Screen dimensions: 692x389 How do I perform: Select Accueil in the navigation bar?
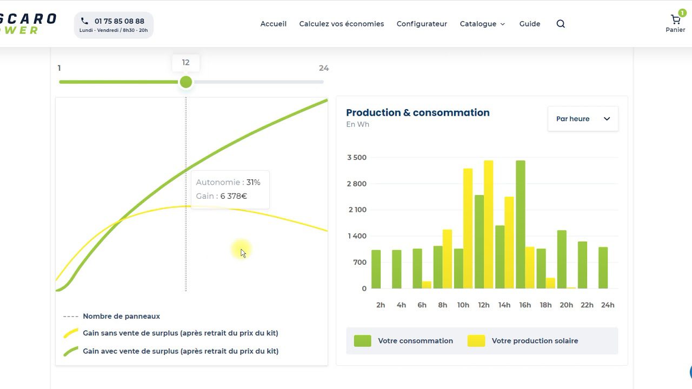(274, 24)
